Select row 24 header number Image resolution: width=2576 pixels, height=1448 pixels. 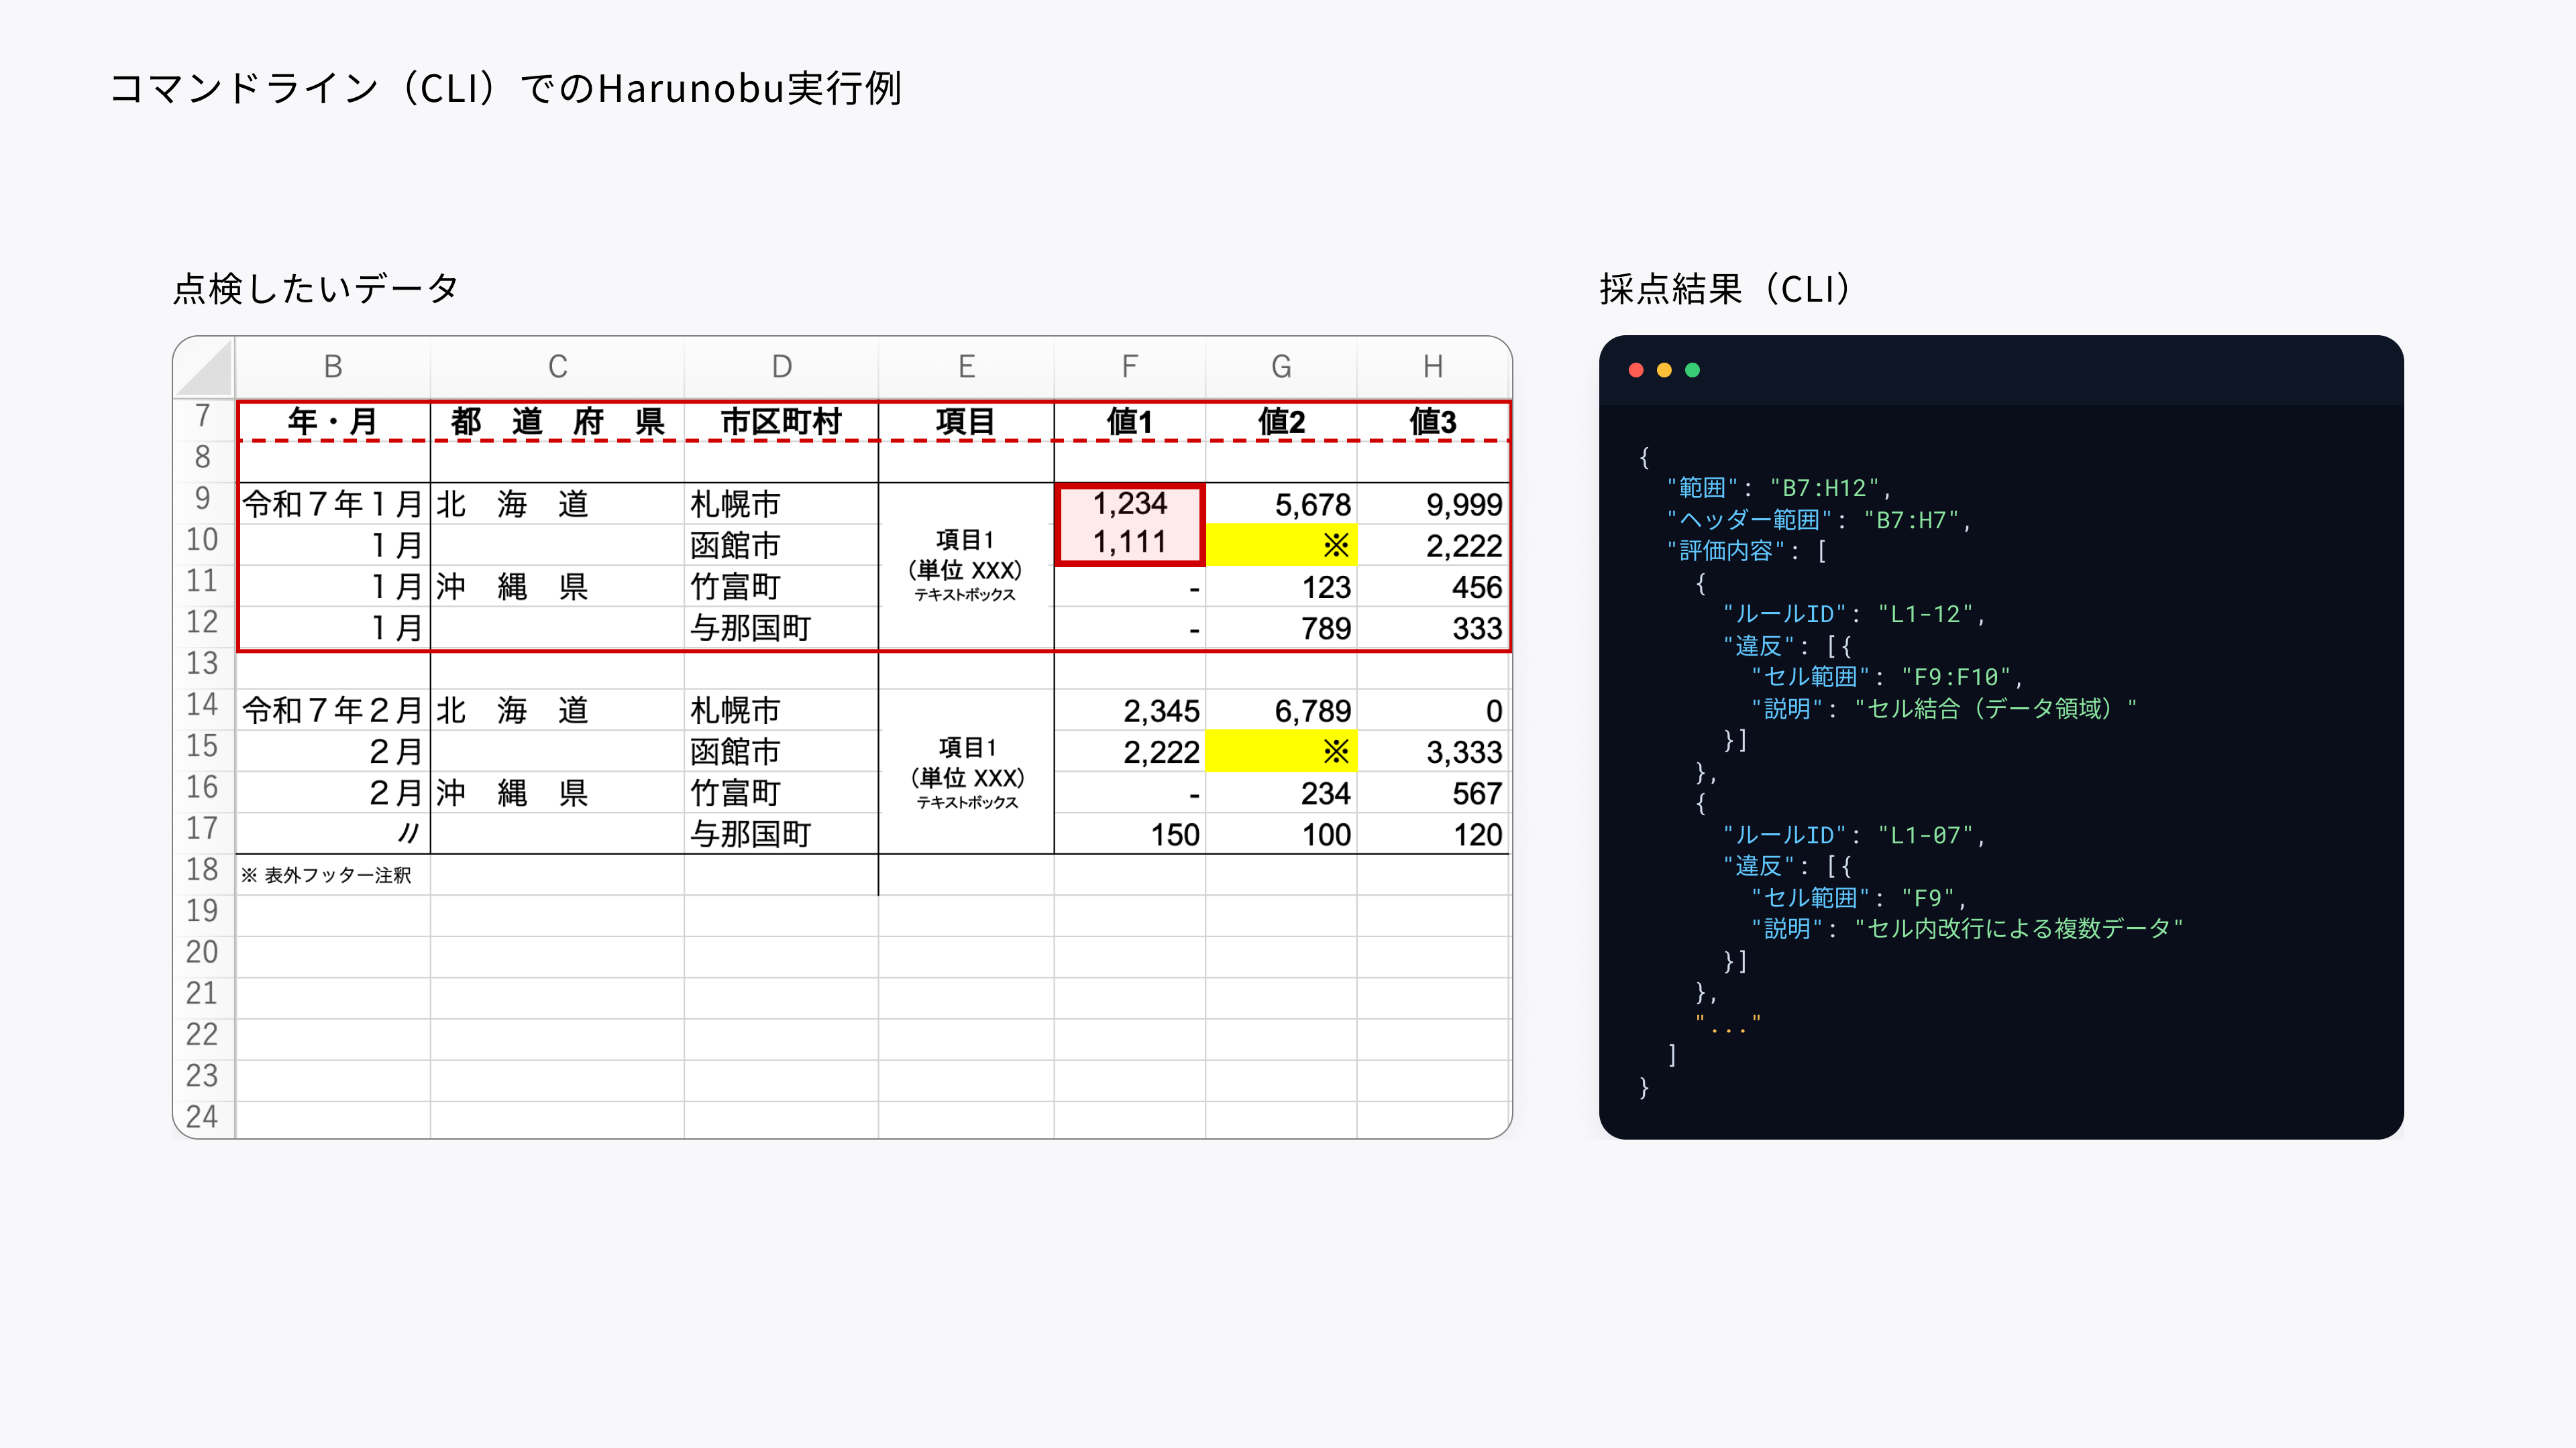203,1118
